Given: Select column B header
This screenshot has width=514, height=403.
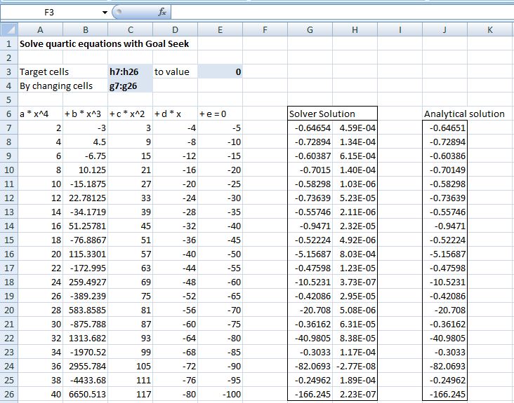Looking at the screenshot, I should (85, 29).
